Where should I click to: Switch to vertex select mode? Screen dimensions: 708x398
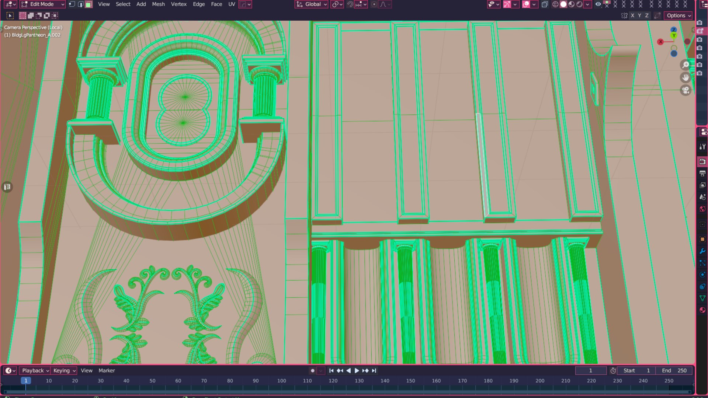click(x=72, y=4)
